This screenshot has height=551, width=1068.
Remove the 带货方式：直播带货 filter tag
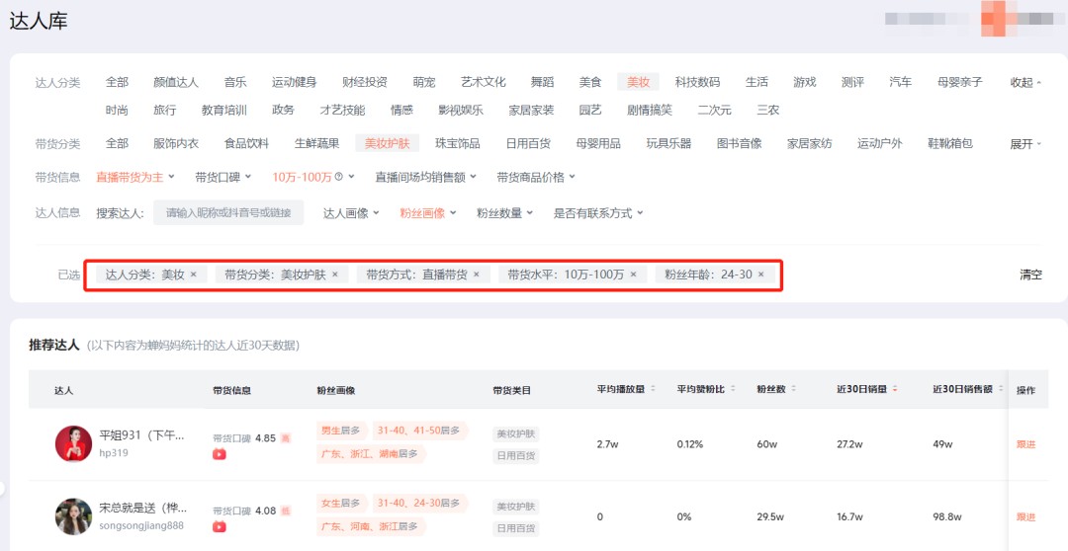click(x=476, y=275)
